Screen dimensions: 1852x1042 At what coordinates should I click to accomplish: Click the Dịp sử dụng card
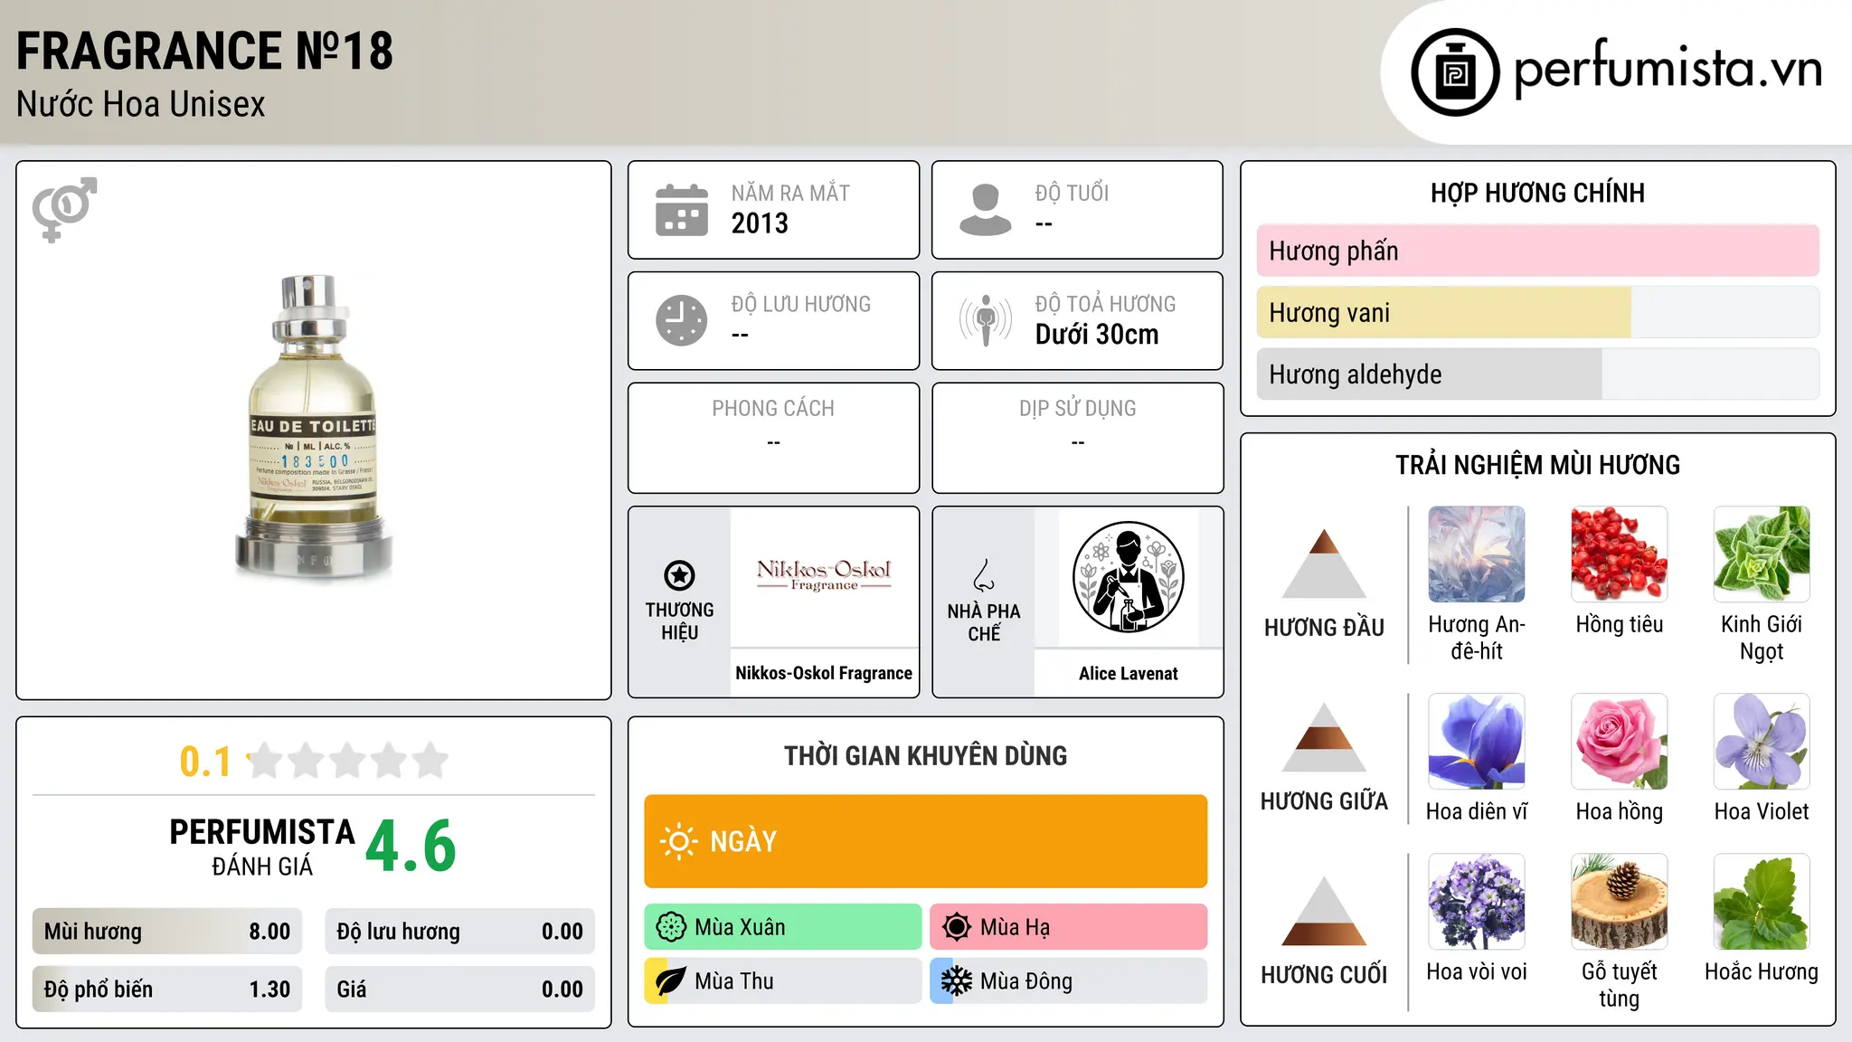[x=1078, y=438]
